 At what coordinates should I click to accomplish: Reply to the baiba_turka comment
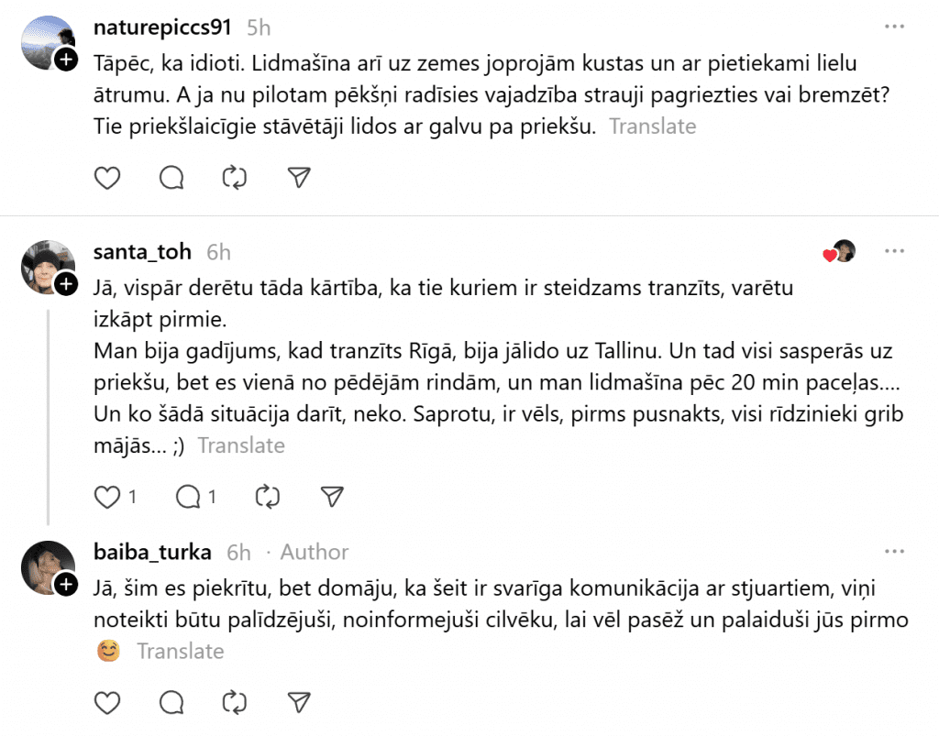point(171,702)
